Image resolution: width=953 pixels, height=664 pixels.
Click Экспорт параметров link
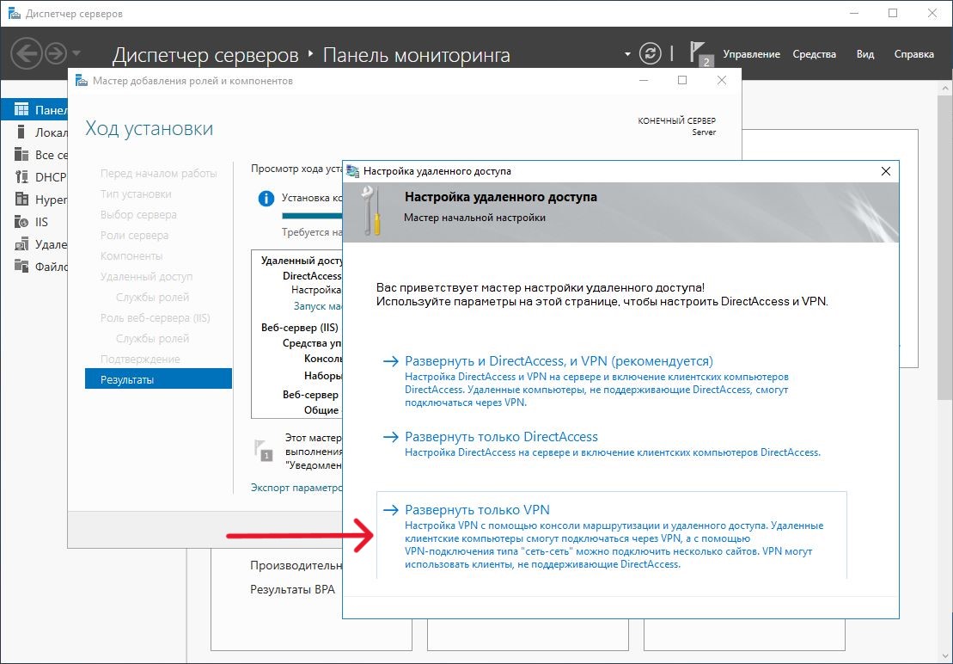[296, 488]
